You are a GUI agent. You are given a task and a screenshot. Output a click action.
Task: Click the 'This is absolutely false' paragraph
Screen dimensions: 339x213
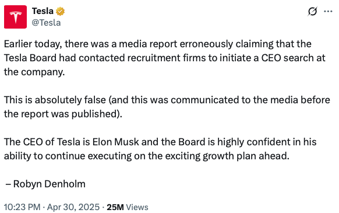point(167,107)
